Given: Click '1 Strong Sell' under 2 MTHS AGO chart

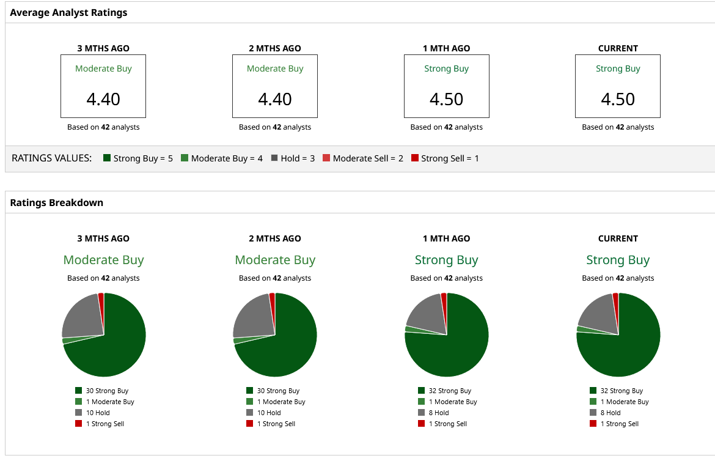Looking at the screenshot, I should pos(271,424).
